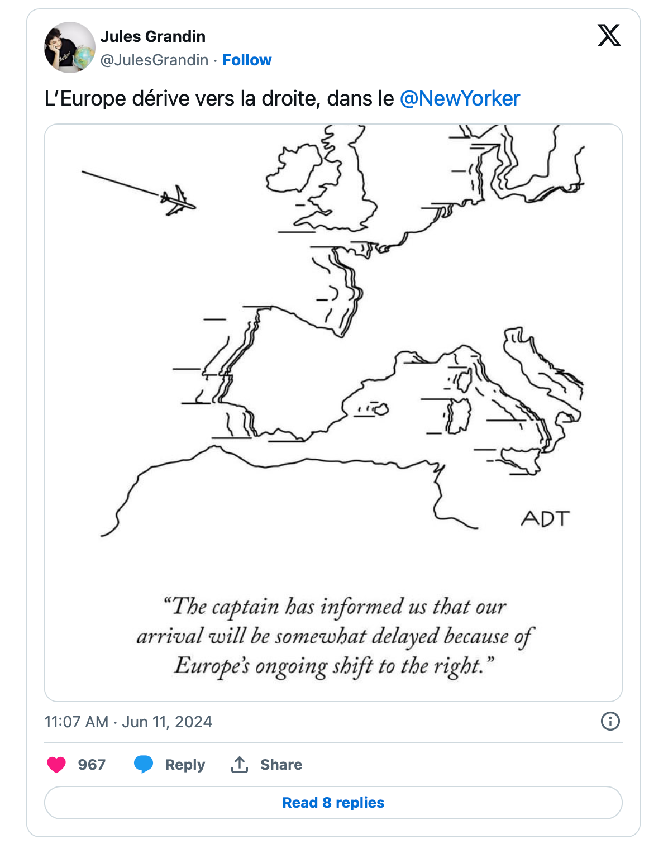Click the Share label text

coord(281,764)
